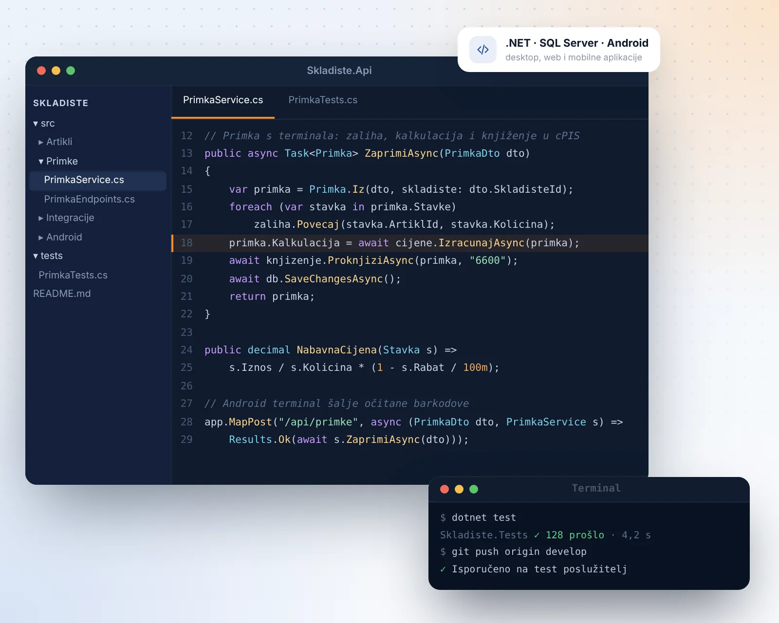The width and height of the screenshot is (779, 623).
Task: Expand the Android folder arrow
Action: point(41,238)
